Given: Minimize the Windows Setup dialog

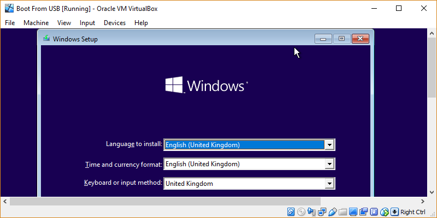Looking at the screenshot, I should tap(323, 39).
